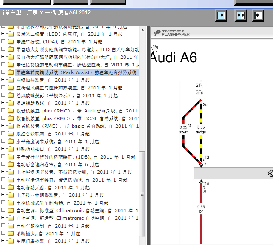
Task: Click the Macromedia FlashPaper logo
Action: [x=172, y=33]
